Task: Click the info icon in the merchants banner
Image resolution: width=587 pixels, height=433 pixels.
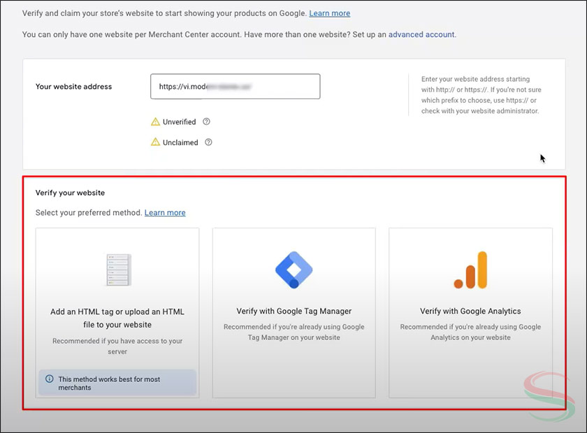Action: (49, 379)
